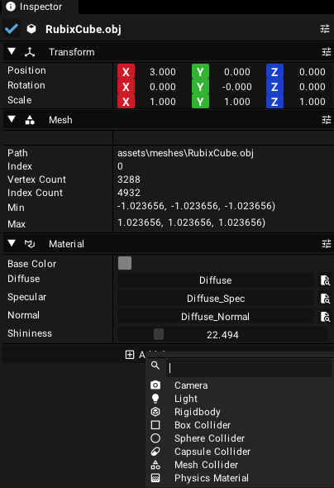This screenshot has width=334, height=488.
Task: Click the component search text field
Action: click(x=249, y=368)
